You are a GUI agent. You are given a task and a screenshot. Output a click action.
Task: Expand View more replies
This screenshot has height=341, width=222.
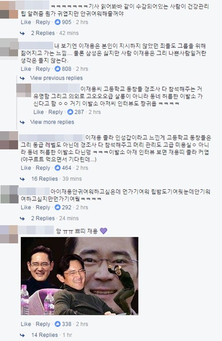[x=52, y=122]
